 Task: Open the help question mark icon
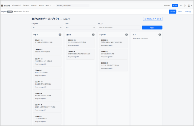coord(185,6)
